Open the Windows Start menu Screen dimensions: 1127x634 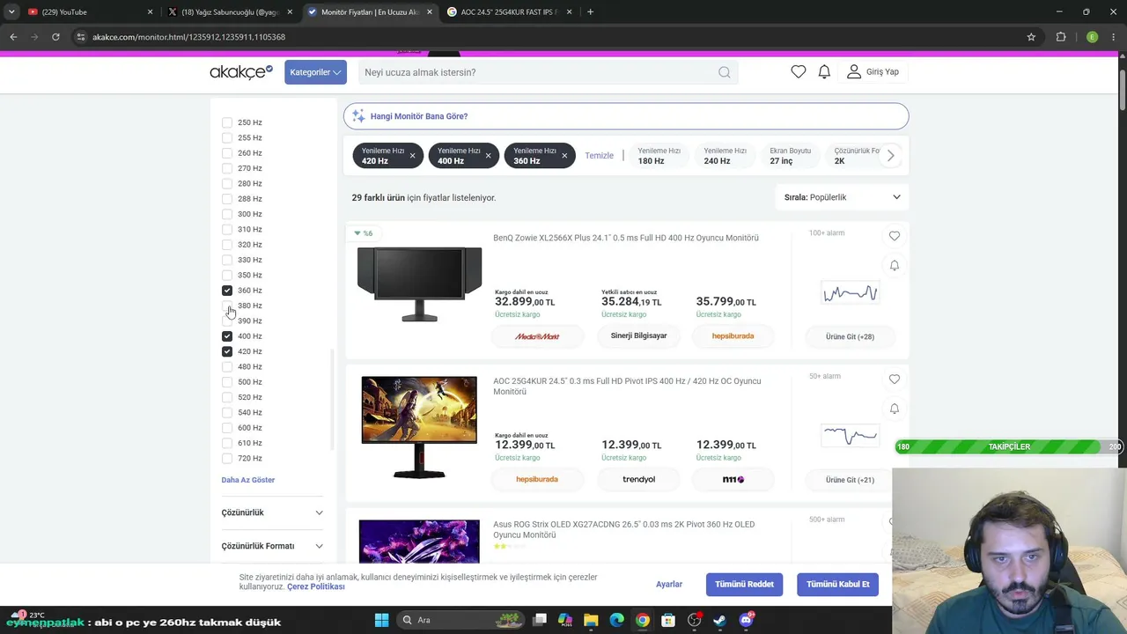[x=381, y=620]
